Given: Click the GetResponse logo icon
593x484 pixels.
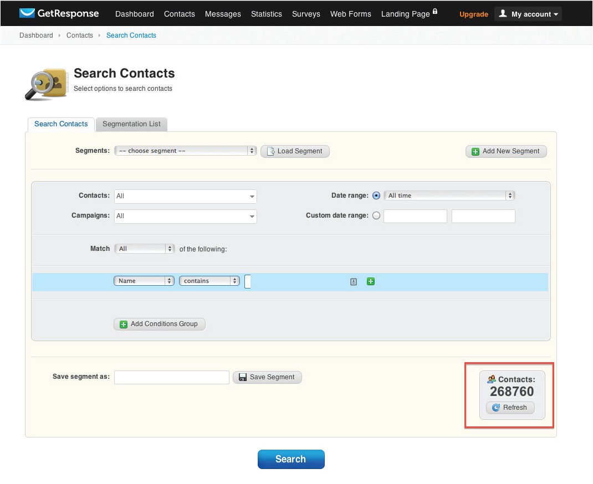Looking at the screenshot, I should point(27,13).
